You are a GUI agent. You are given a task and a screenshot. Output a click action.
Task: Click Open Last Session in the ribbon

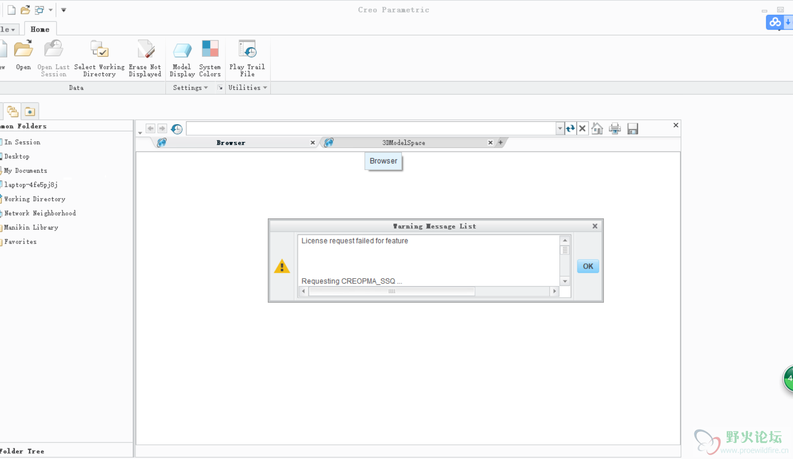(x=53, y=58)
